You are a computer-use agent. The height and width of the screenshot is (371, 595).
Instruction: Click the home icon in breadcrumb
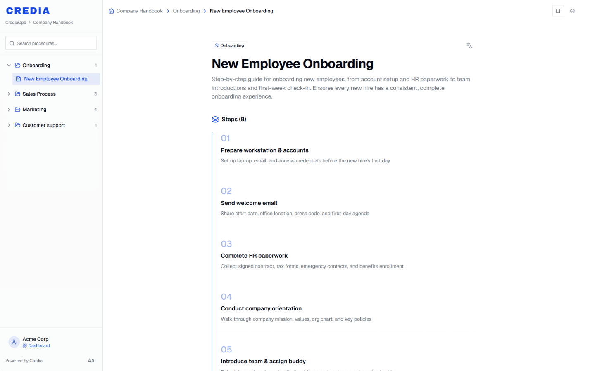click(111, 11)
